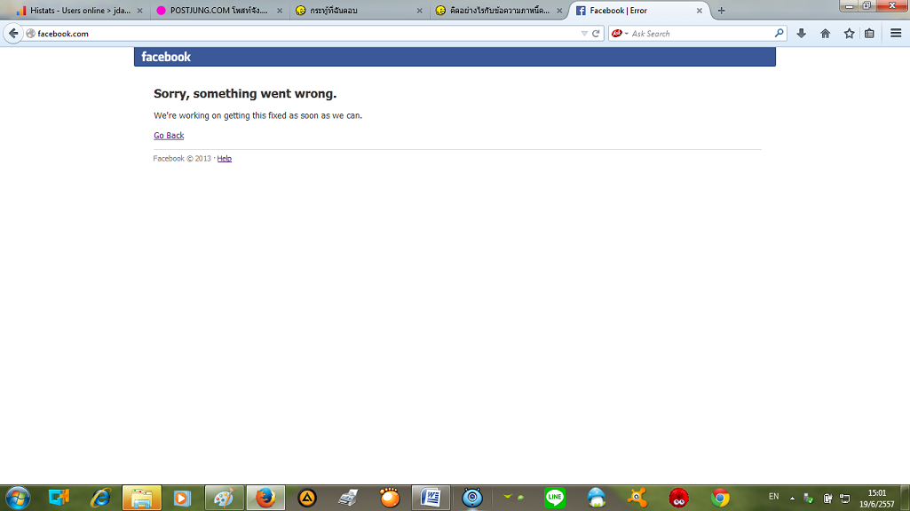Click the search magnifier icon
Viewport: 910px width, 511px height.
click(x=779, y=34)
